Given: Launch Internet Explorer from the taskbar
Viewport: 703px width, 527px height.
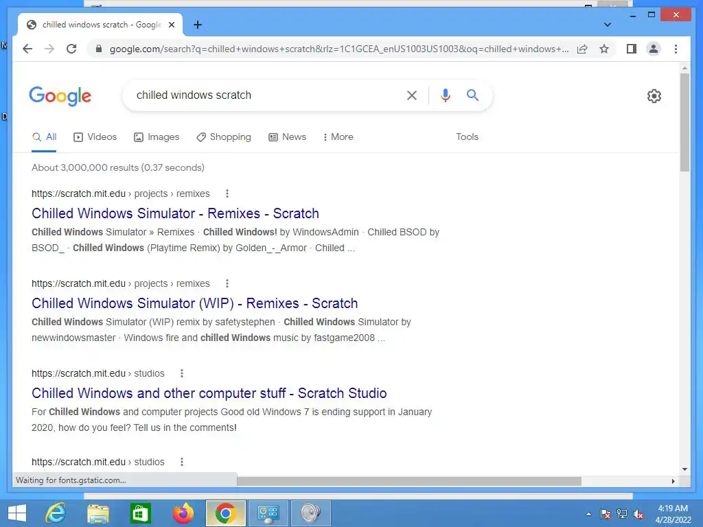Looking at the screenshot, I should [56, 513].
